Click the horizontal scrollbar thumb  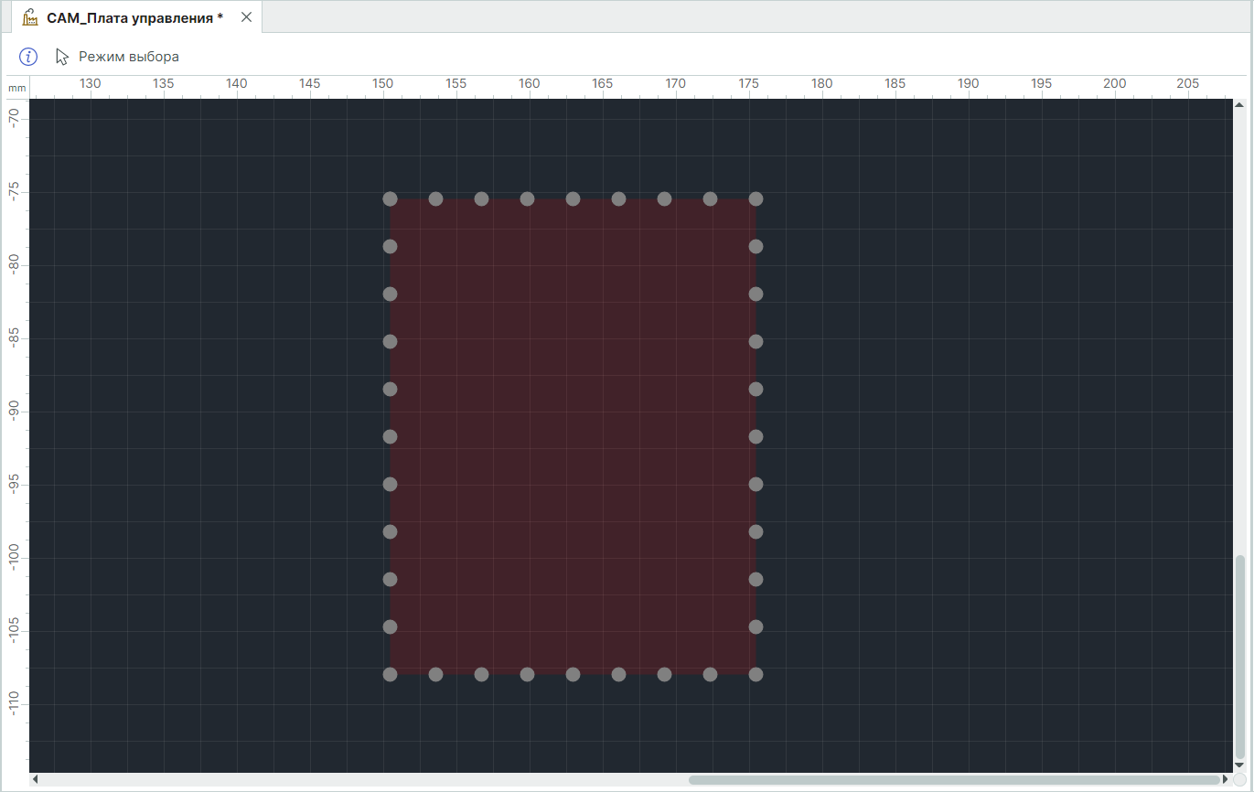coord(954,780)
